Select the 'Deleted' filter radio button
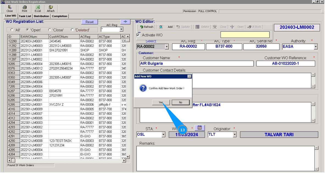This screenshot has width=325, height=173. pos(72,30)
